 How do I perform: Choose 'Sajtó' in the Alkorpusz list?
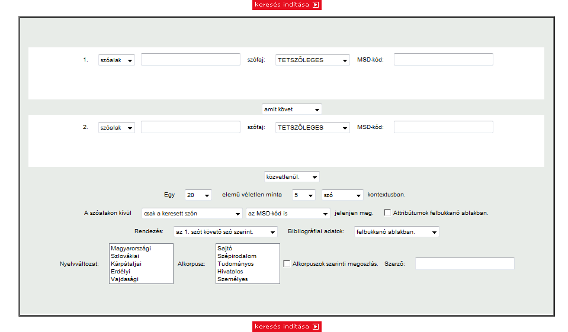point(225,248)
